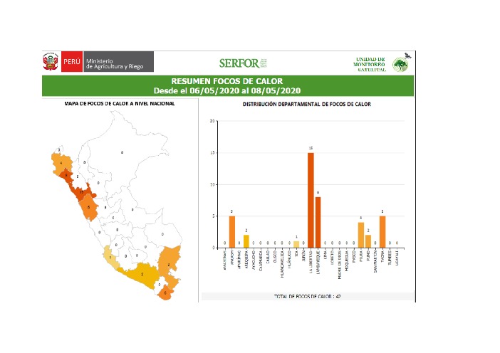Select the Piura bar showing 4
Viewport: 500px width, 353px height.
click(361, 235)
